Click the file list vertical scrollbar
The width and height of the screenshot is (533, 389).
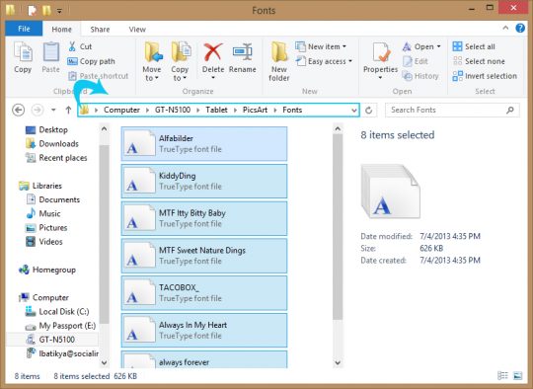click(x=338, y=226)
